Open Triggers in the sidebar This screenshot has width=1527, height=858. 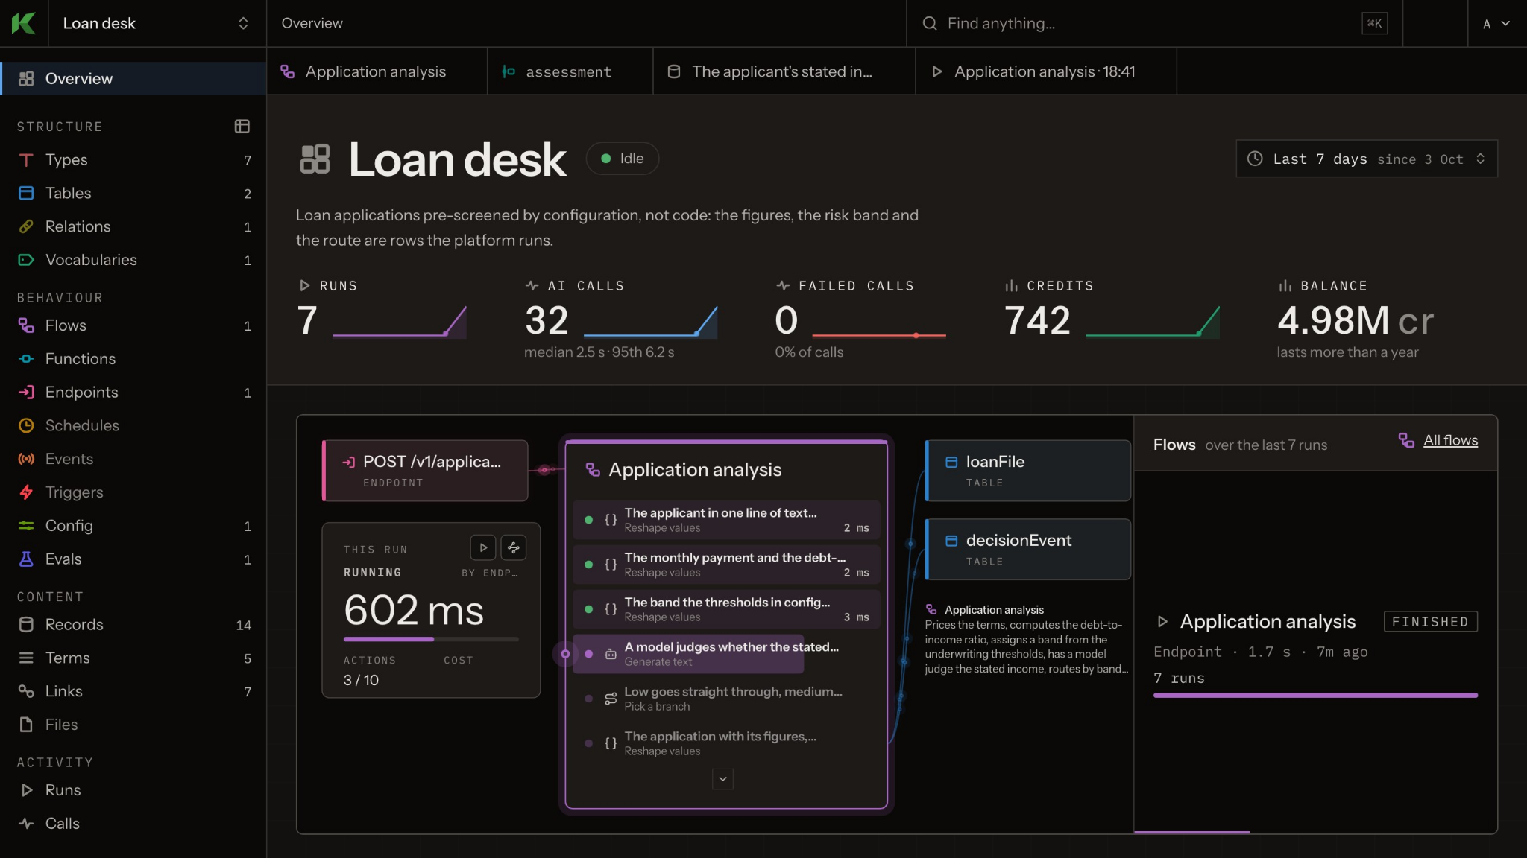[x=133, y=493]
